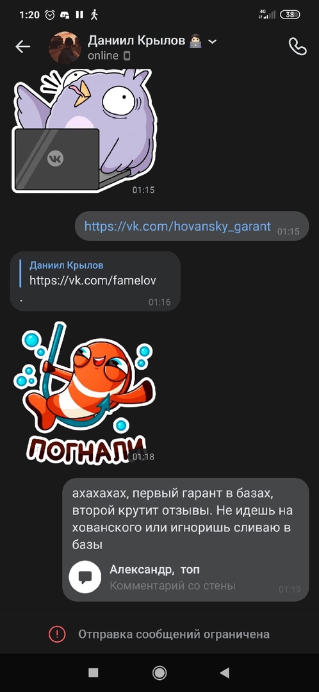319x692 pixels.
Task: Tap the purple owl laptop sticker
Action: click(x=84, y=131)
